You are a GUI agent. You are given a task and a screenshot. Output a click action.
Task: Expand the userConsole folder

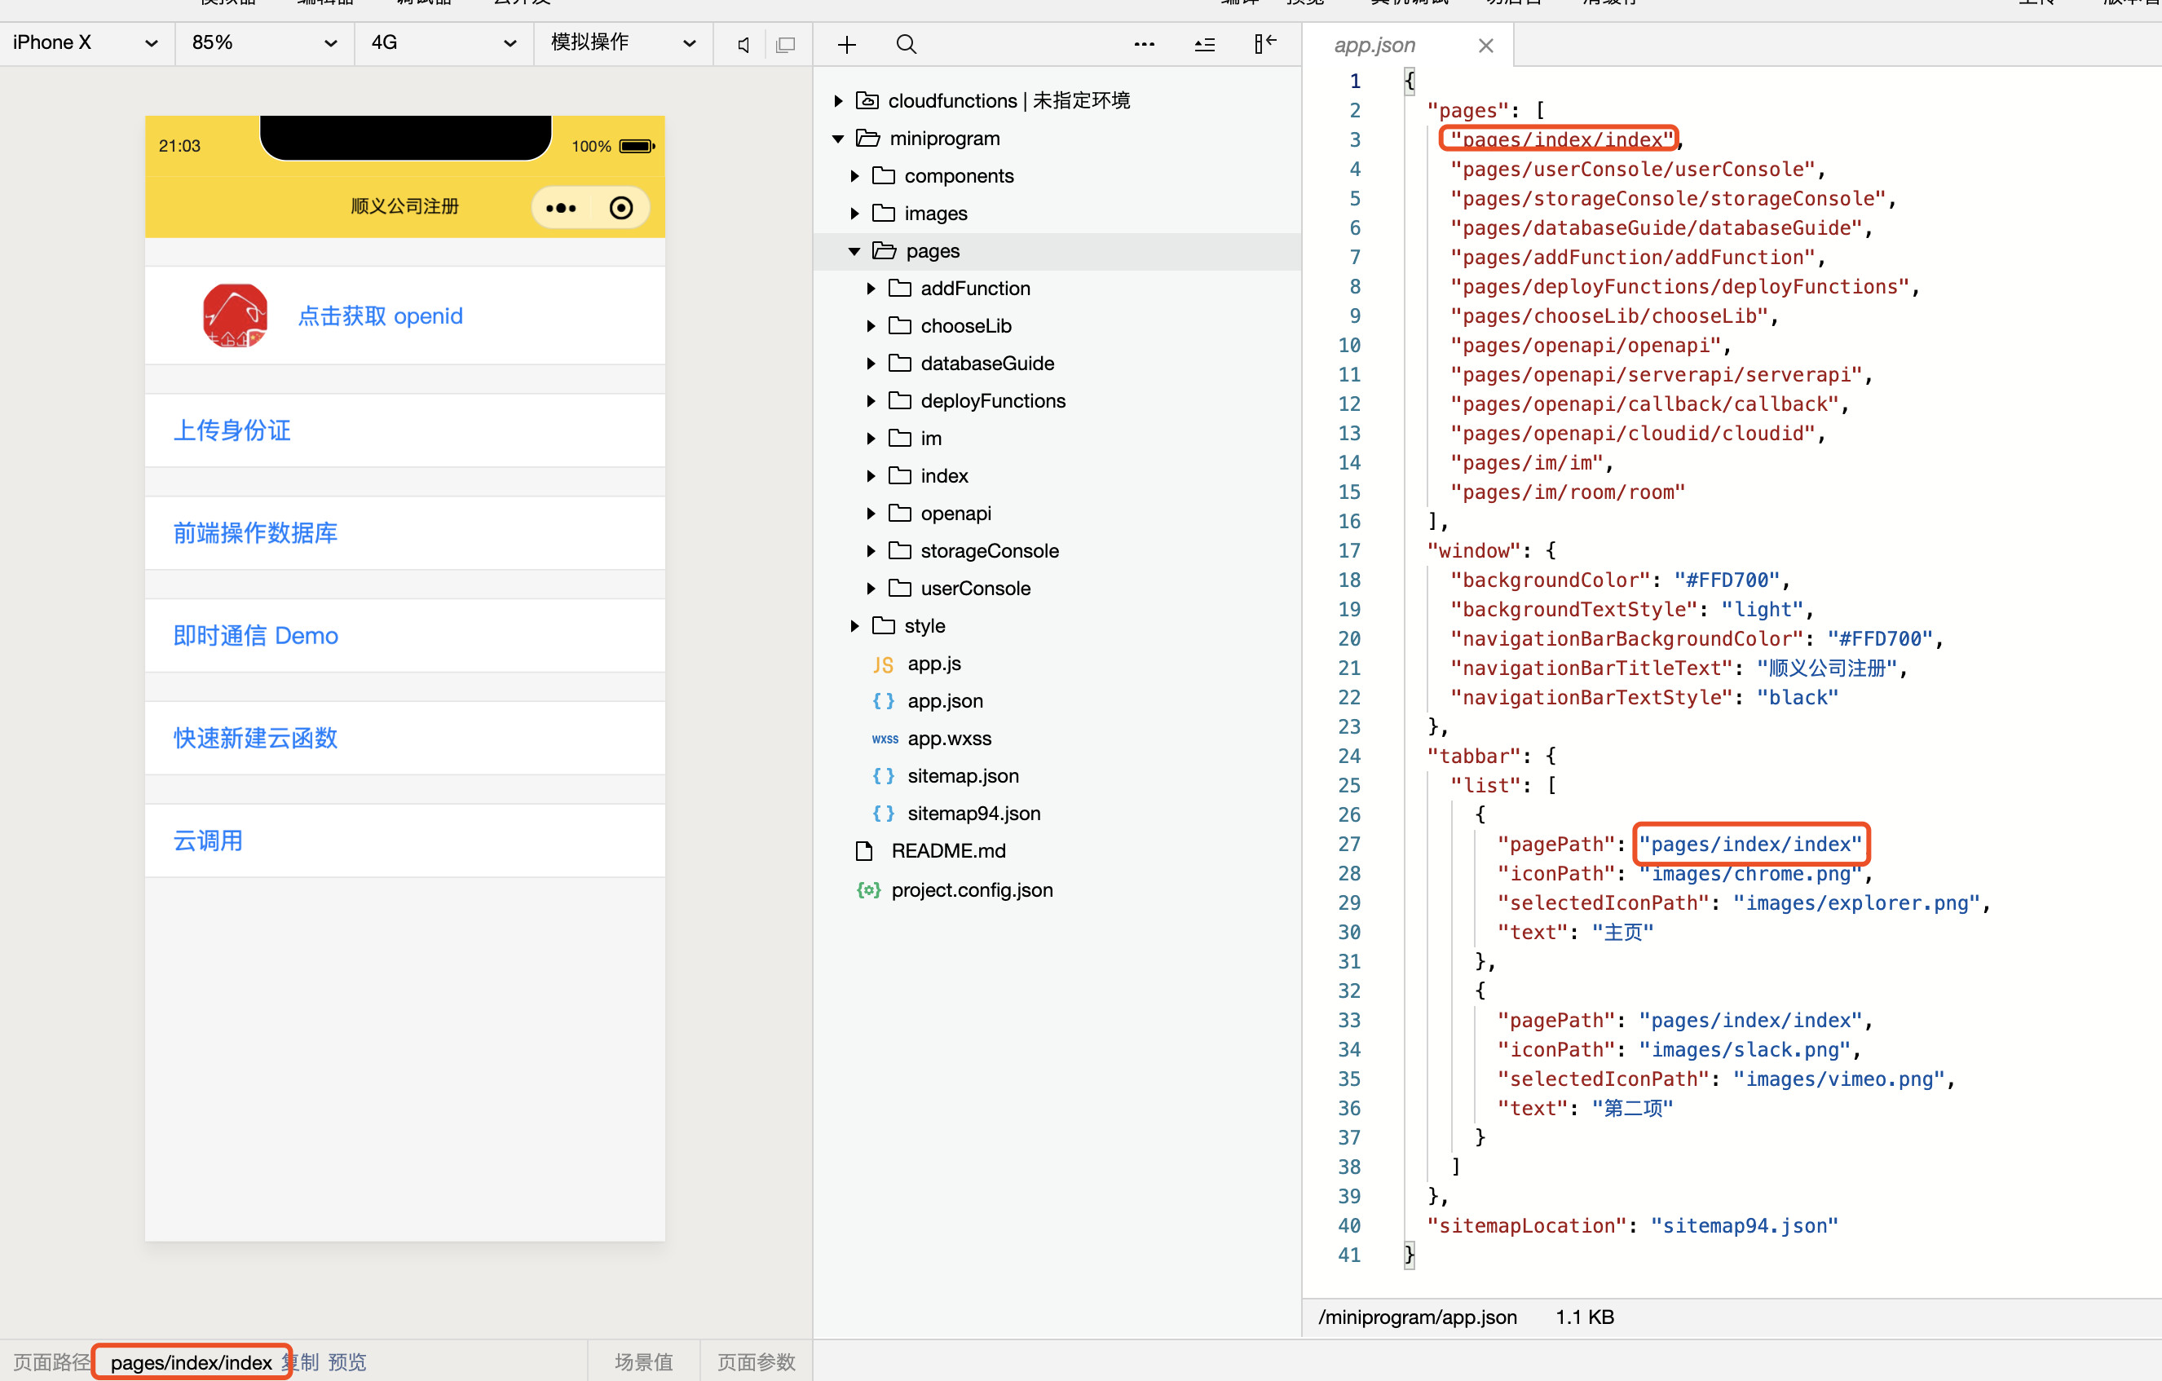(871, 589)
